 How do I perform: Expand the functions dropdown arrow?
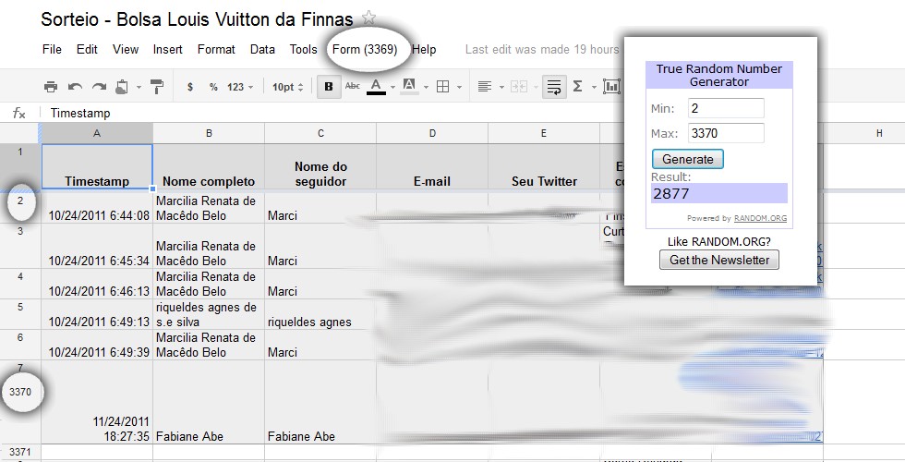[x=594, y=87]
